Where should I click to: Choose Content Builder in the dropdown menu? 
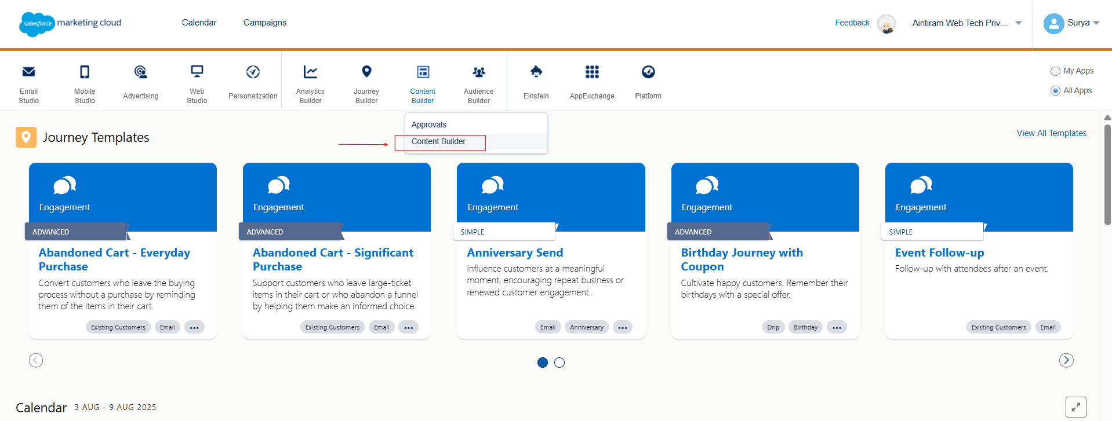click(439, 142)
